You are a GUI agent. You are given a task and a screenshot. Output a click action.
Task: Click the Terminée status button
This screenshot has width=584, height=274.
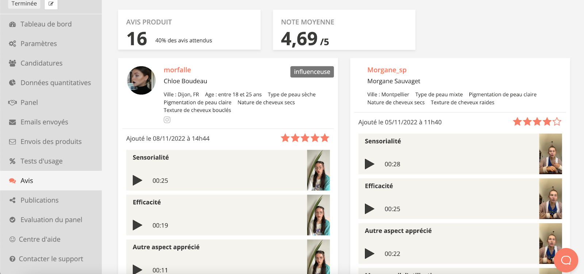24,4
